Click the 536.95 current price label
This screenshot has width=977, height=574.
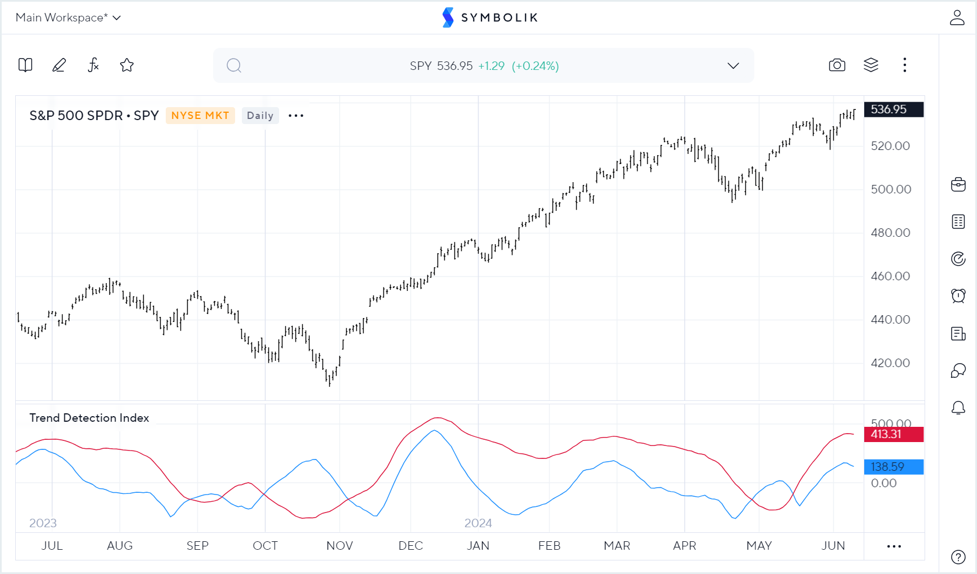pyautogui.click(x=894, y=109)
